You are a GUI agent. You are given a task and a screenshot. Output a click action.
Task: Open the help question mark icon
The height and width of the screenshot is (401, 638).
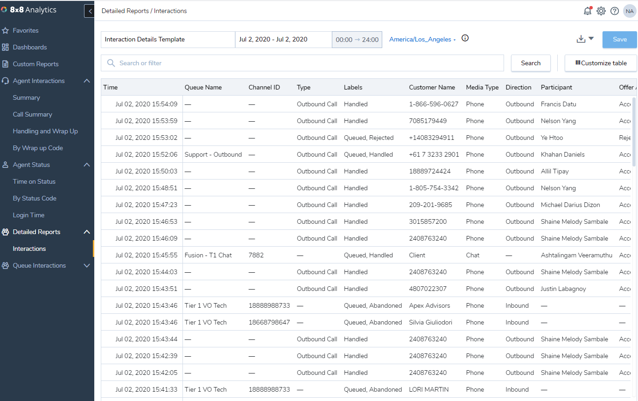(615, 11)
